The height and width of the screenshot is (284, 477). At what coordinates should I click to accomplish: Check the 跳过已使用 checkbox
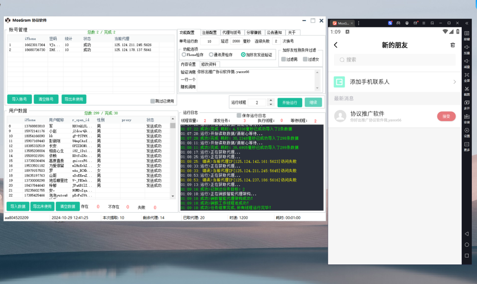(x=153, y=101)
